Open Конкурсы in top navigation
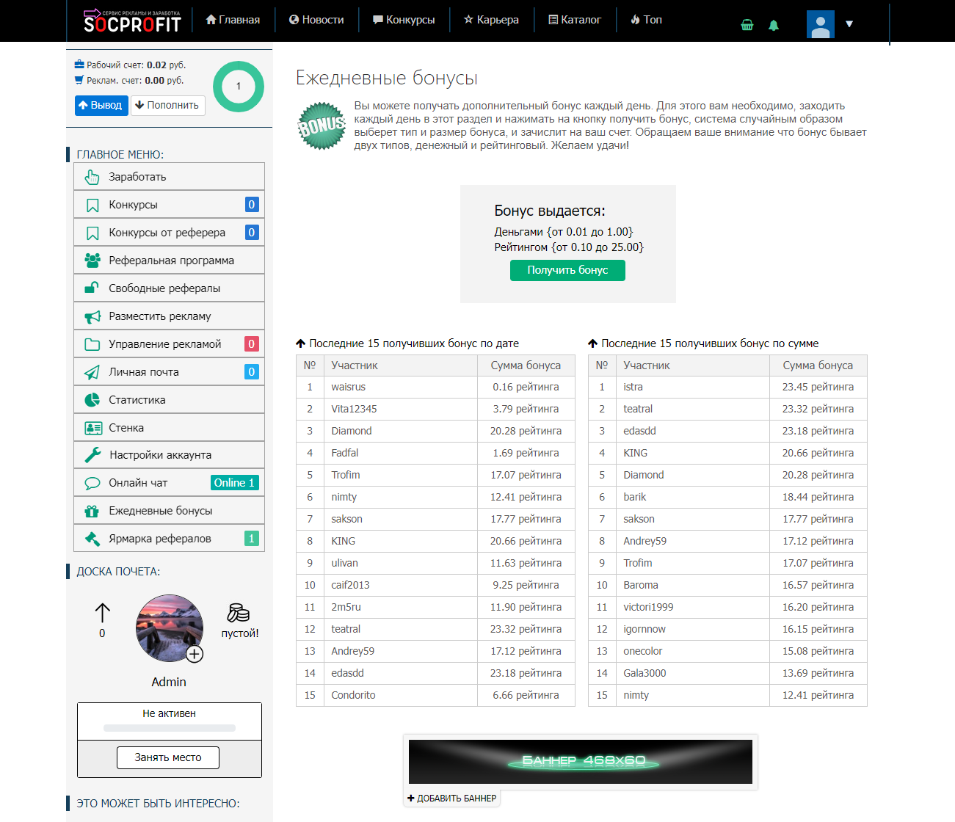955x822 pixels. [x=404, y=20]
